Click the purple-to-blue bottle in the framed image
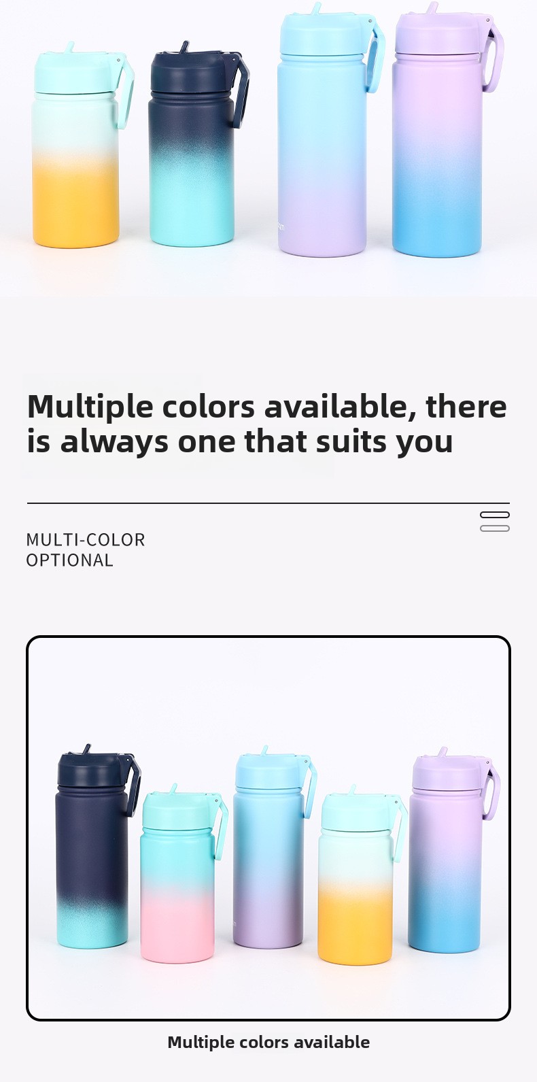Image resolution: width=537 pixels, height=1082 pixels. click(452, 851)
